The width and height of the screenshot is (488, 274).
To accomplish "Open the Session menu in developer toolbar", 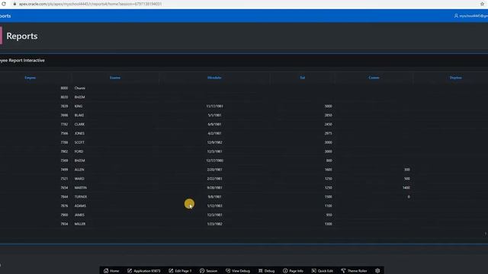I will pos(208,271).
